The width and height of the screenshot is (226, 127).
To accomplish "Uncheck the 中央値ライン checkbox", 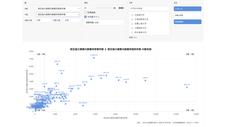I will point(86,17).
